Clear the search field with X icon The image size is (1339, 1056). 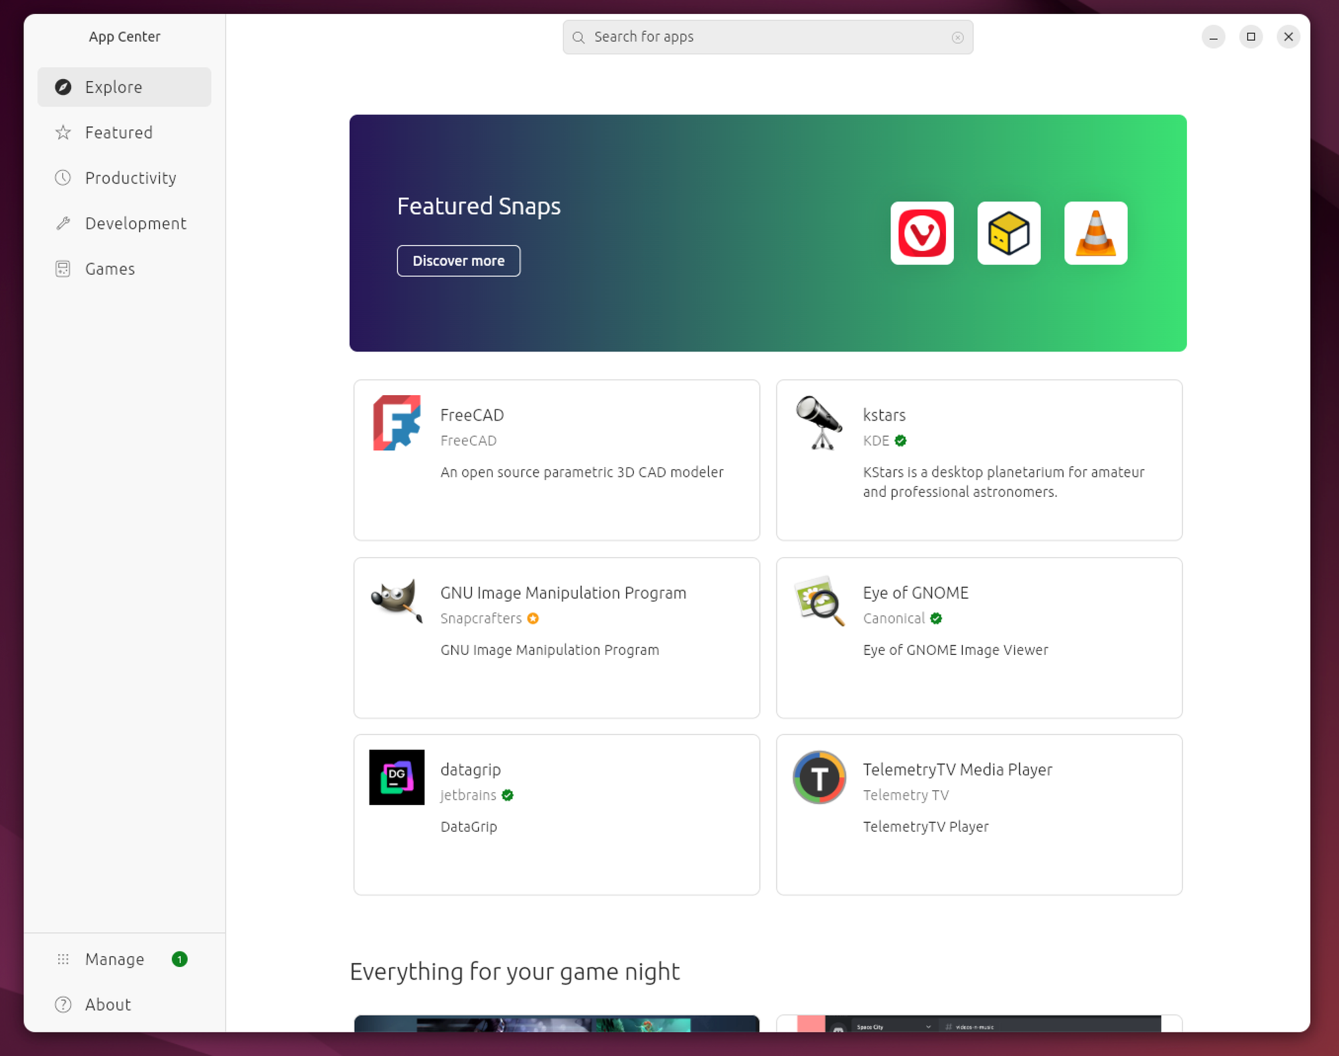click(x=957, y=37)
